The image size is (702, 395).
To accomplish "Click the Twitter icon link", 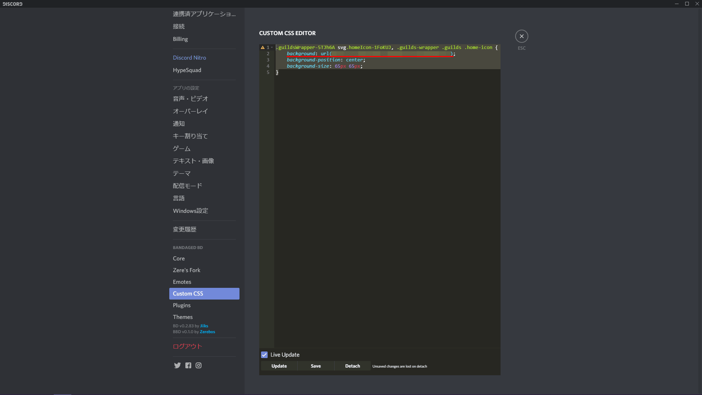I will tap(177, 365).
